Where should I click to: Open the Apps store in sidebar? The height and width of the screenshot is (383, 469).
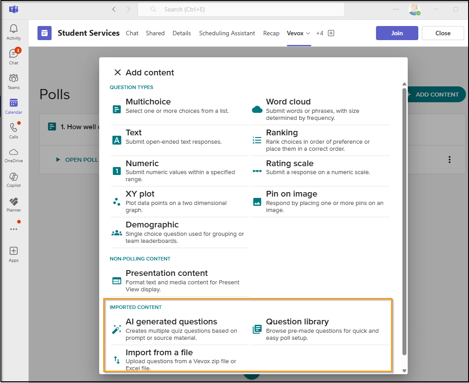point(14,255)
